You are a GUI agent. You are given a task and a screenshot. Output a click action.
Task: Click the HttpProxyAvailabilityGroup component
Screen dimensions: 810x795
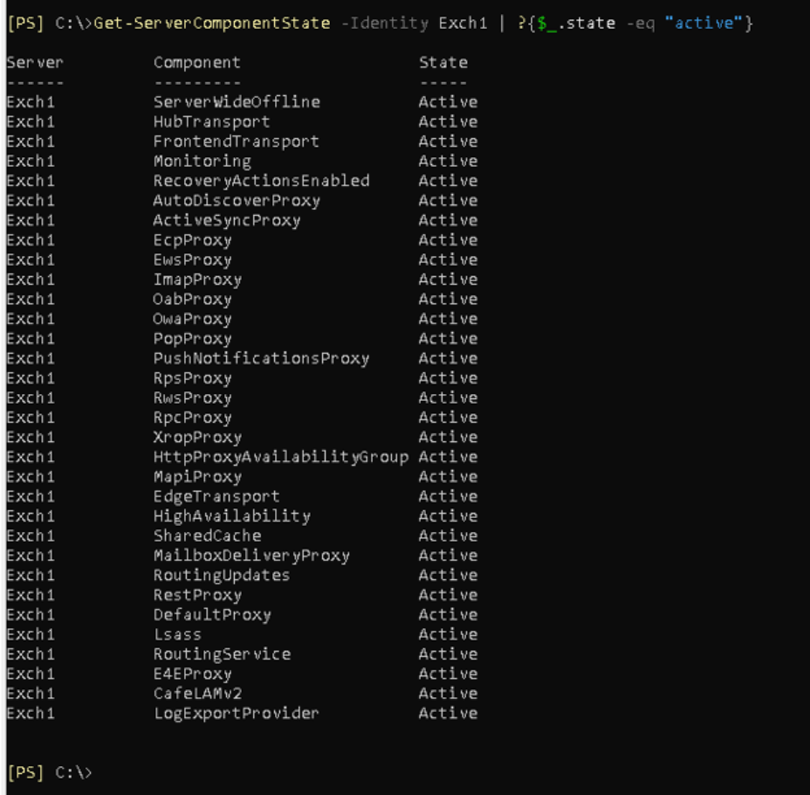point(281,457)
